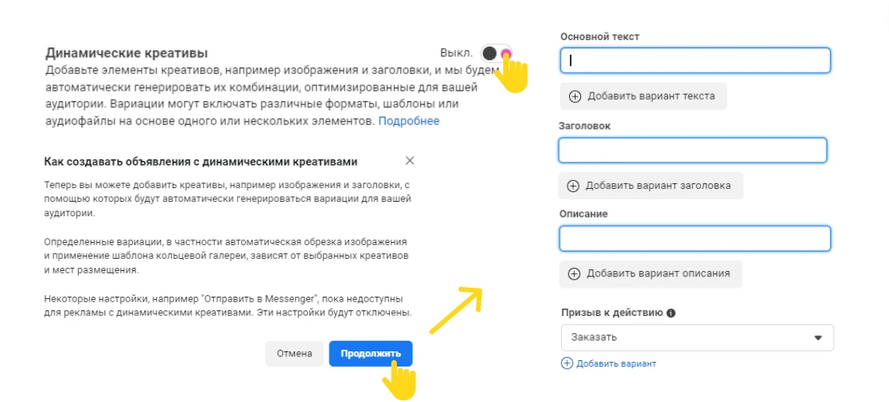Screen dimensions: 889x402
Task: Click plus icon in Добавить вариант текста
Action: 575,96
